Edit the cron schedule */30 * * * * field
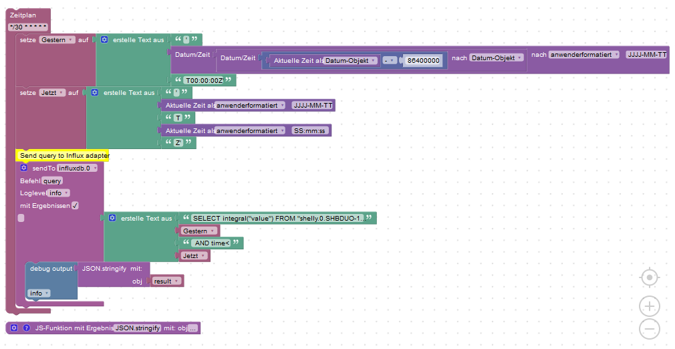Screen dimensions: 675x349 [28, 27]
